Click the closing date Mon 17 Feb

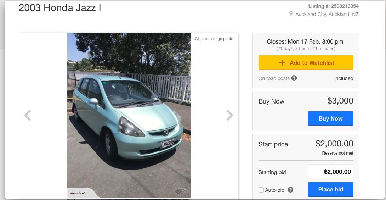[x=305, y=41]
